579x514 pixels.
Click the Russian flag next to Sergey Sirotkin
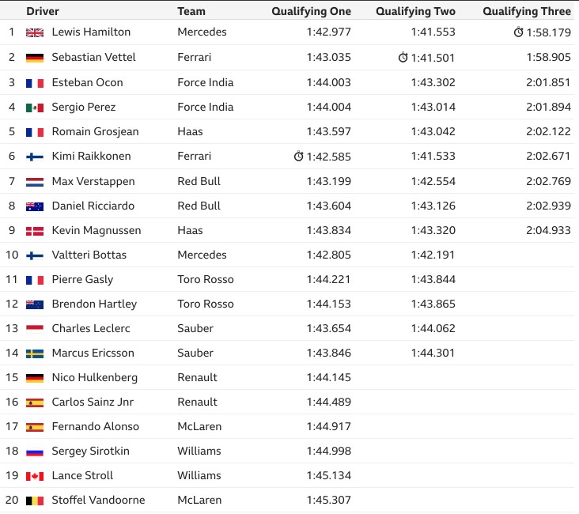(x=35, y=452)
